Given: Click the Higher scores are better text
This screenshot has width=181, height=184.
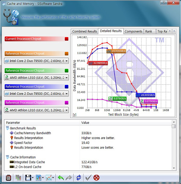Looking at the screenshot, I should [98, 138].
